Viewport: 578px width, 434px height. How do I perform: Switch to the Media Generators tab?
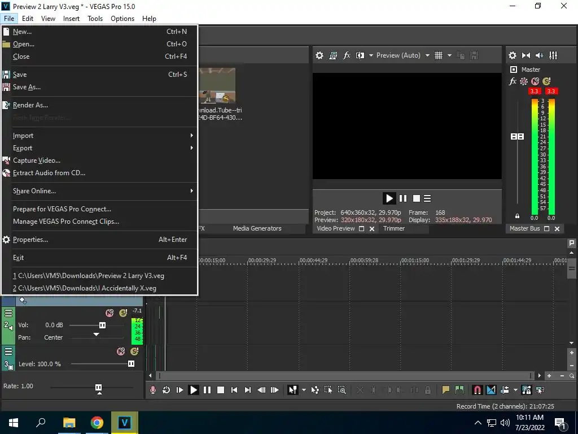tap(257, 228)
